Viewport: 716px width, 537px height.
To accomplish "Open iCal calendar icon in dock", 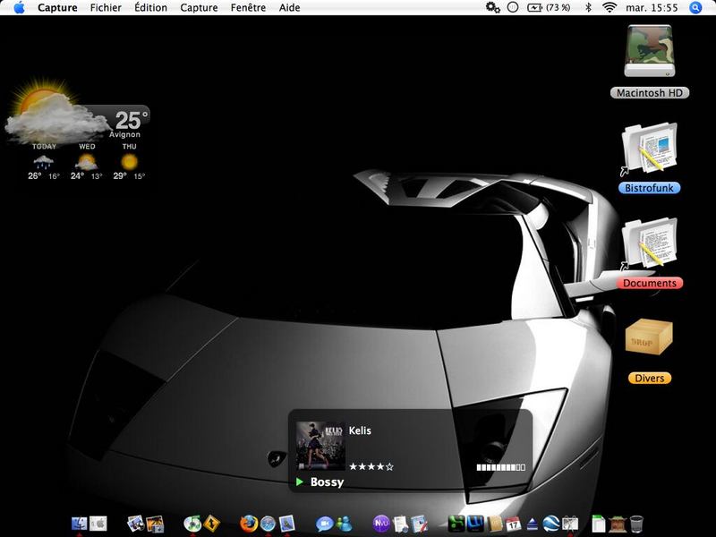I will 514,523.
